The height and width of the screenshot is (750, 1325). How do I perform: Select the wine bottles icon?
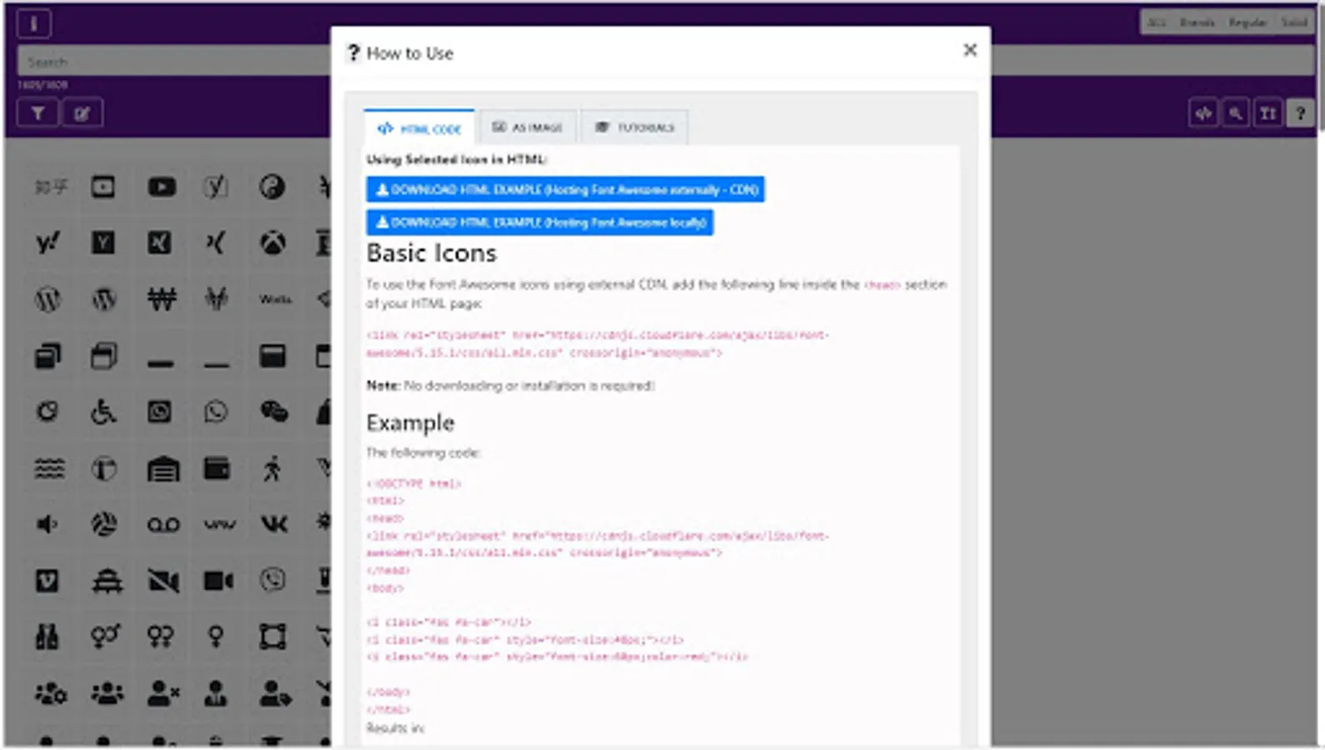coord(48,637)
